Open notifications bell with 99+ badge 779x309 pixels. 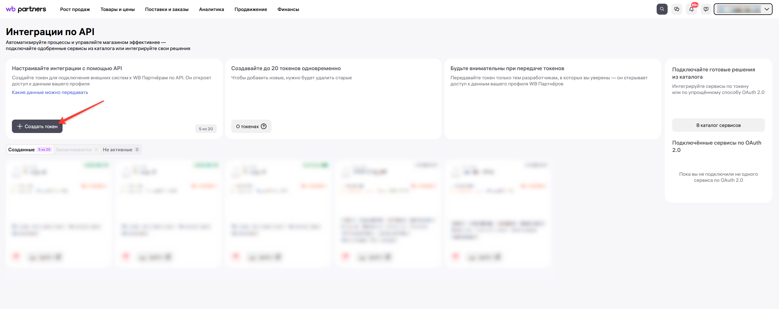coord(691,9)
